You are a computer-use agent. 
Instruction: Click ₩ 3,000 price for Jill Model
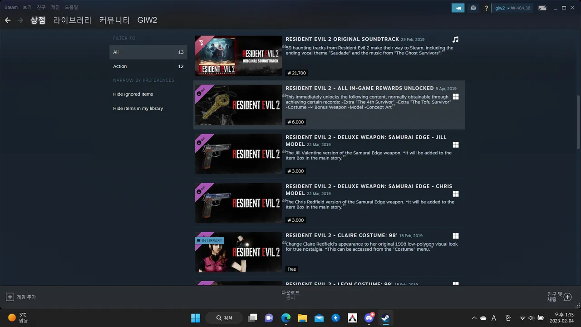point(295,171)
